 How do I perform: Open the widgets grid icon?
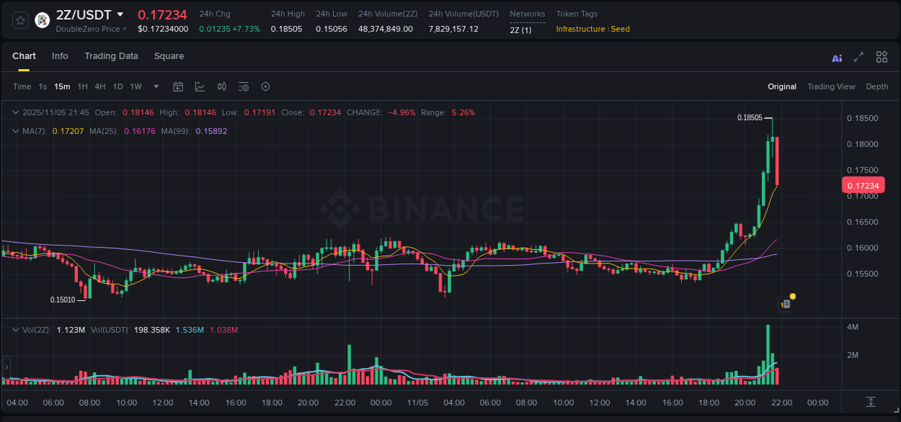(882, 57)
